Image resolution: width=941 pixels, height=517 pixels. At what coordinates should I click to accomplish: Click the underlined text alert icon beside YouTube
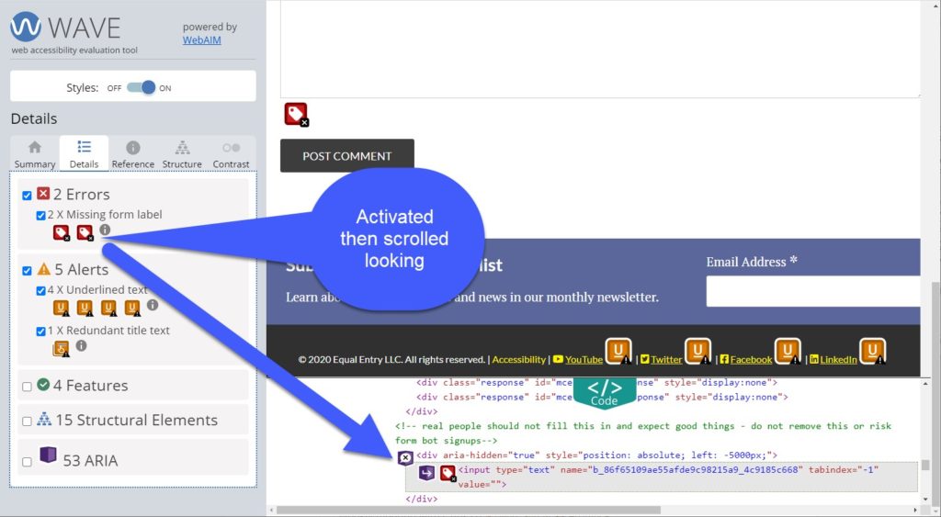click(618, 352)
